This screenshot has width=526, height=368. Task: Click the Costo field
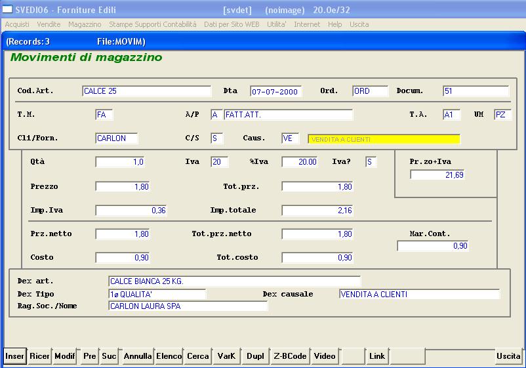pos(123,258)
